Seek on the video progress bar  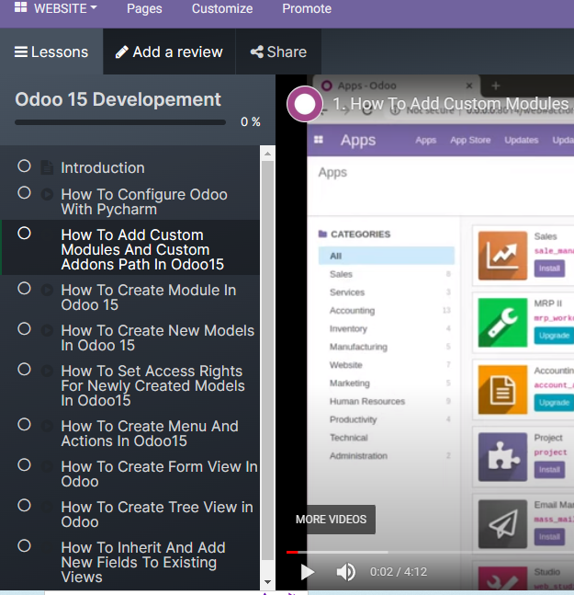[x=430, y=552]
